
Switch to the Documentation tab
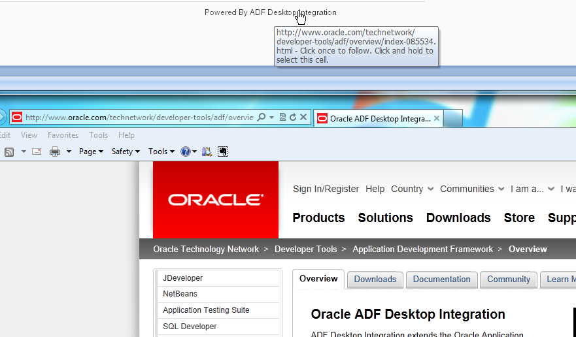coord(441,280)
